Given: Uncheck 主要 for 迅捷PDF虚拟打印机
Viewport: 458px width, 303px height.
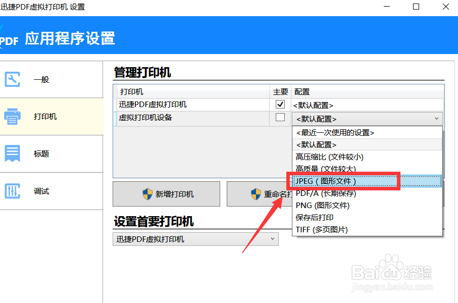Looking at the screenshot, I should click(x=280, y=105).
